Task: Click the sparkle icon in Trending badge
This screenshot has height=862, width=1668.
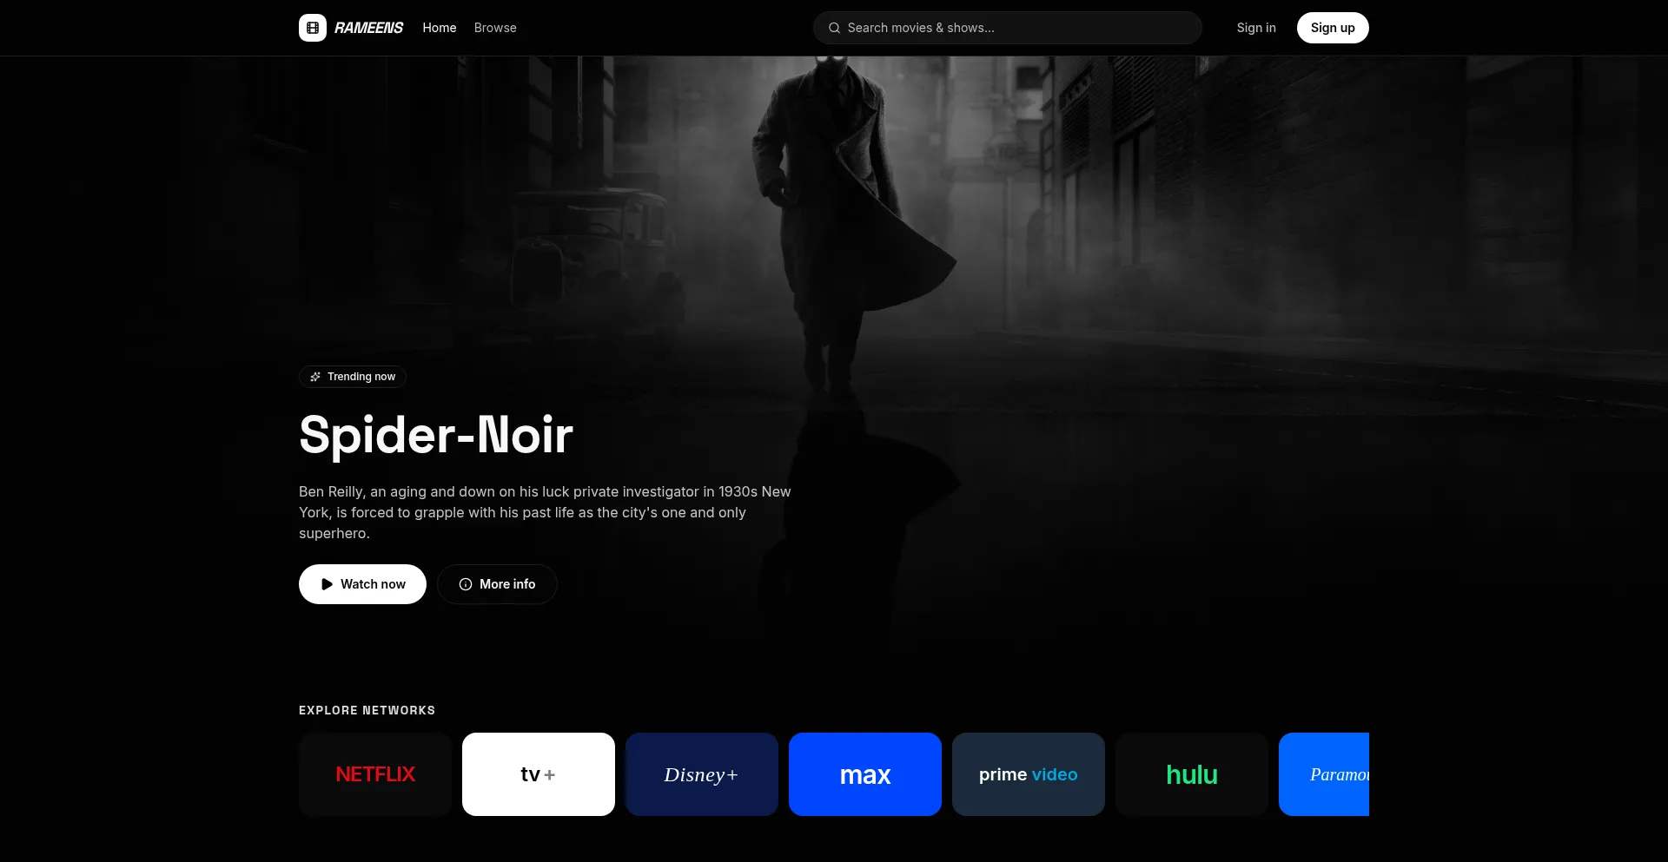Action: point(315,377)
